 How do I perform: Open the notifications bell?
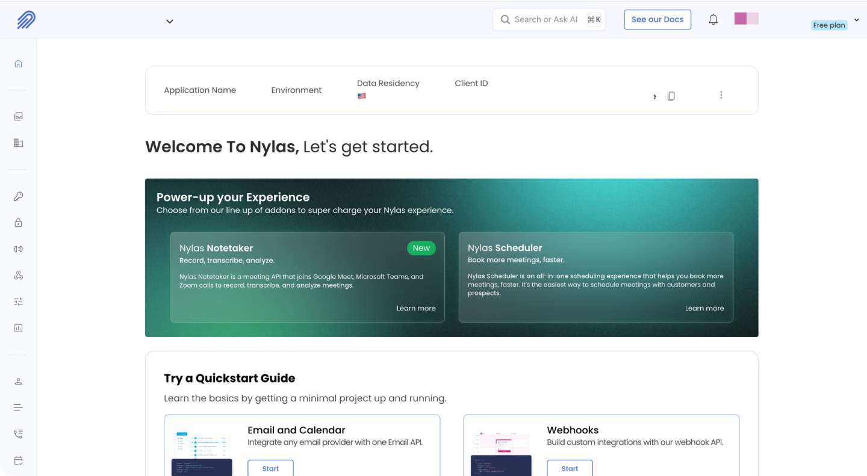tap(713, 20)
